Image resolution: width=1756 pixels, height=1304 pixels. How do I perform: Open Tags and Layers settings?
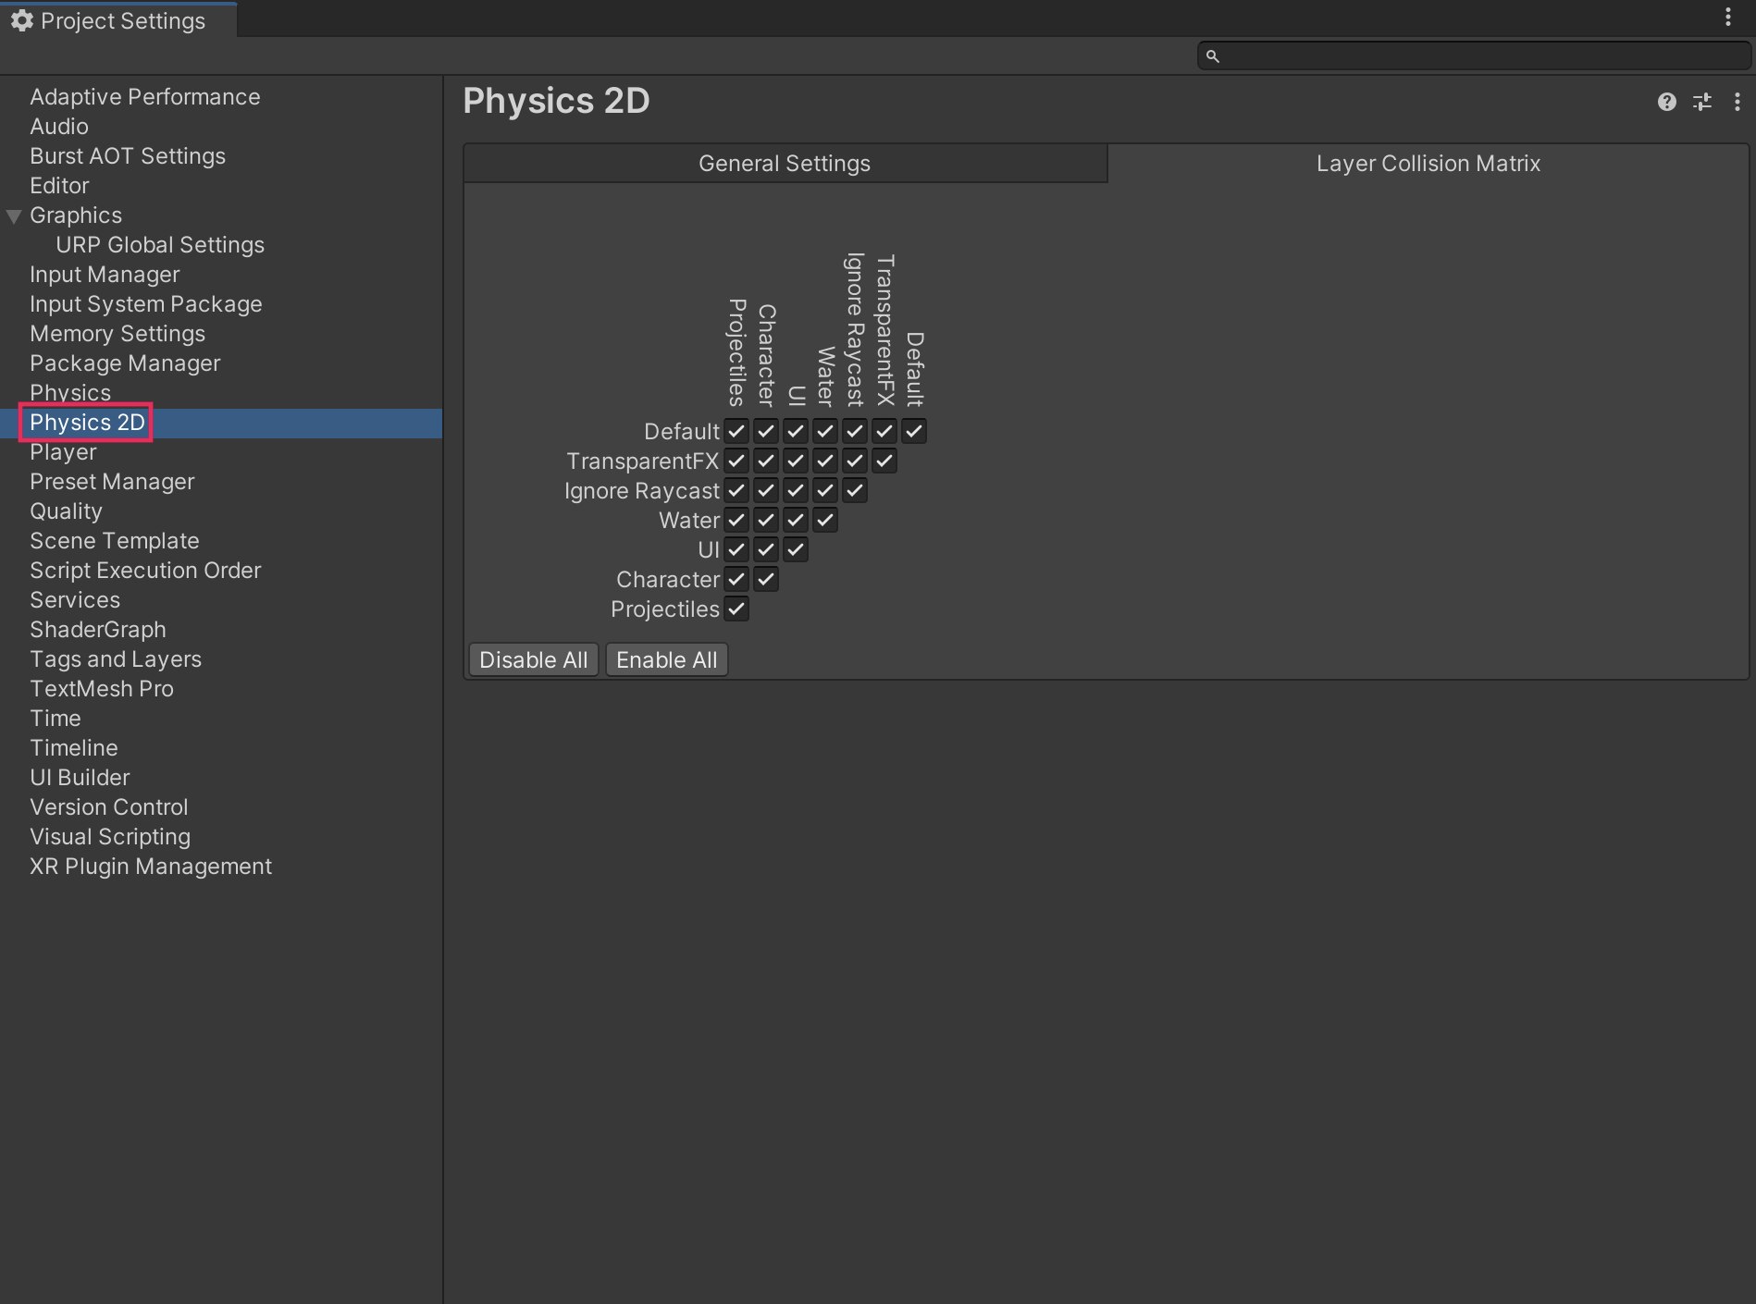(x=116, y=659)
